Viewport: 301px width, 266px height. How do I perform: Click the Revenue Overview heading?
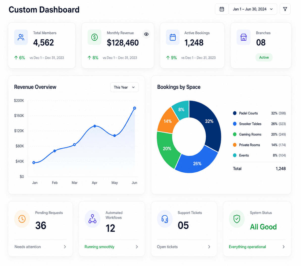tap(35, 87)
